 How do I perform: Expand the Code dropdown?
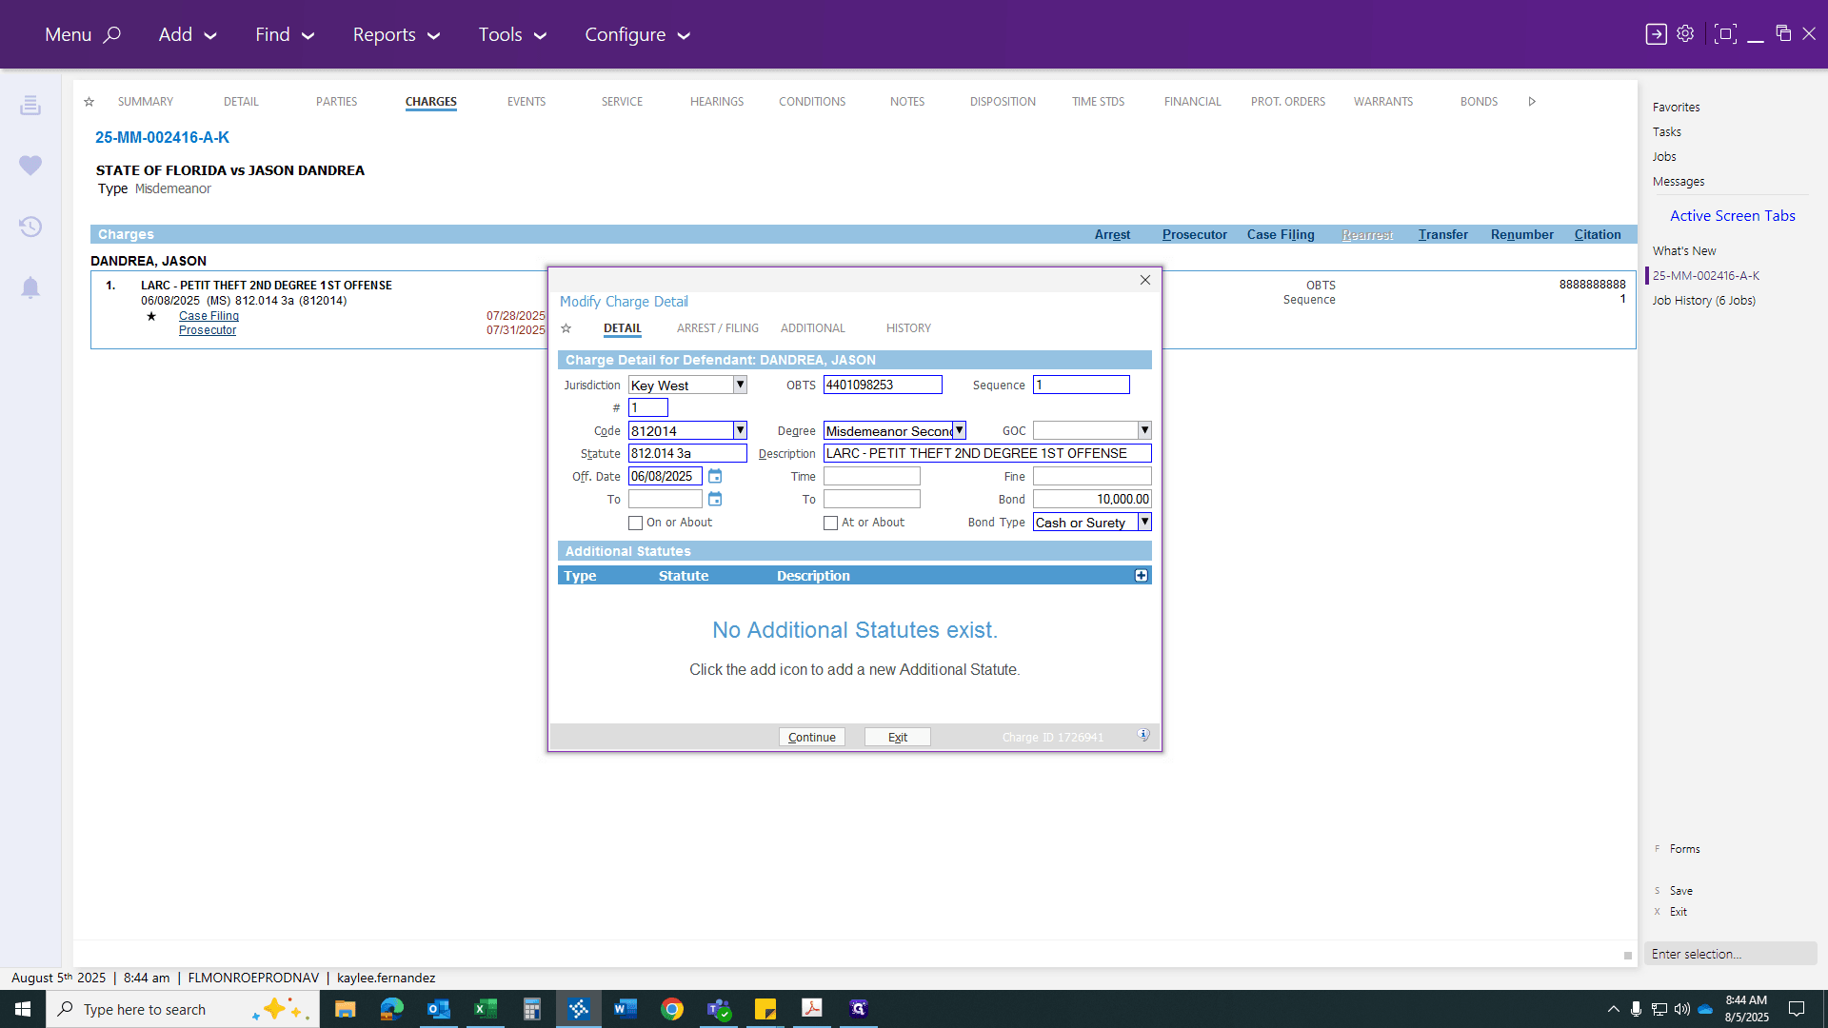coord(740,430)
